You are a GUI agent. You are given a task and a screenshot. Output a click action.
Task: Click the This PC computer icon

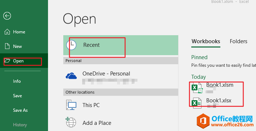pos(71,105)
